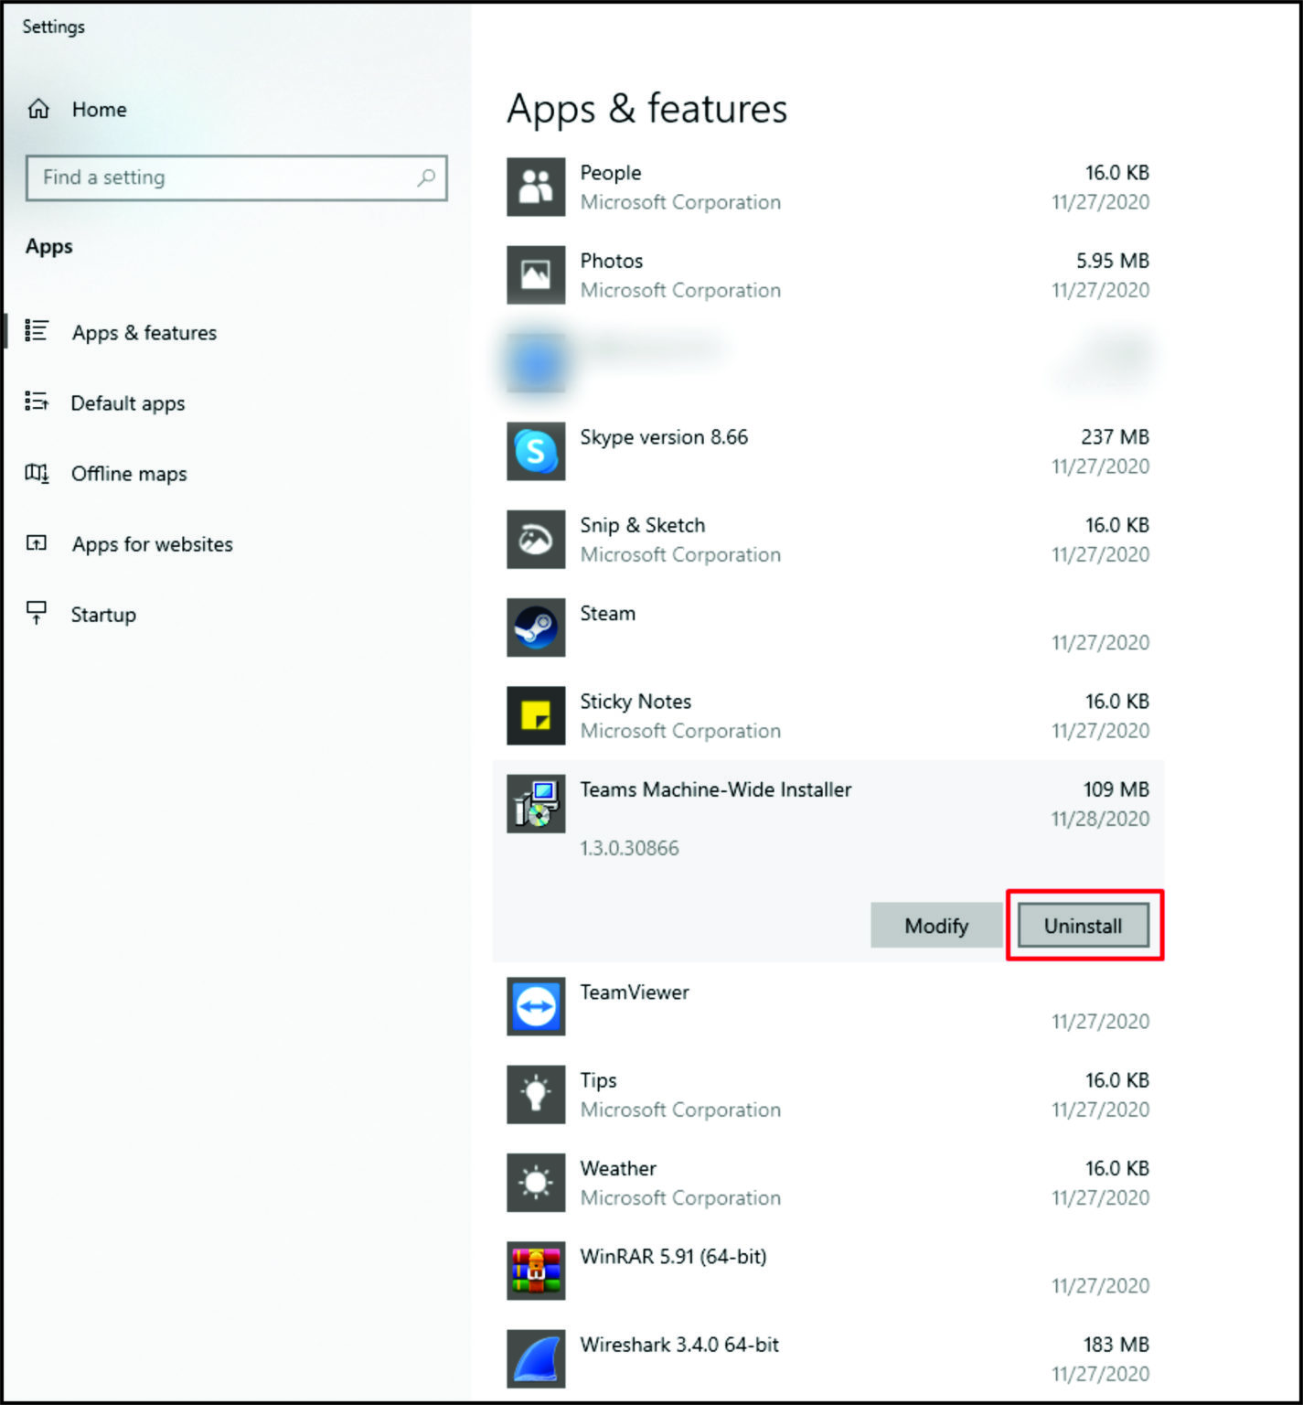
Task: Click the Uninstall button
Action: click(x=1083, y=925)
